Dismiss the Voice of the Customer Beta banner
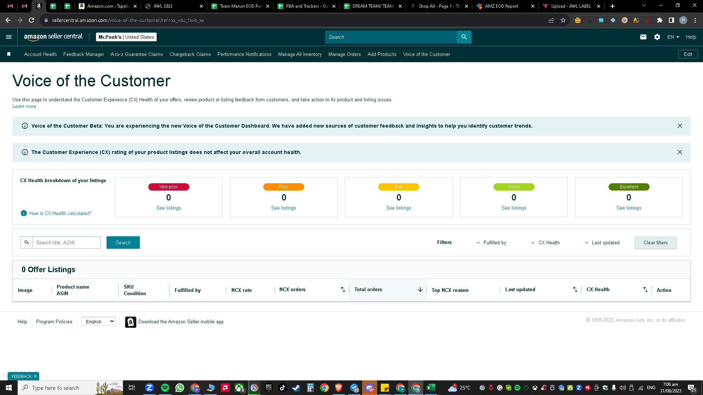The width and height of the screenshot is (703, 395). point(680,126)
